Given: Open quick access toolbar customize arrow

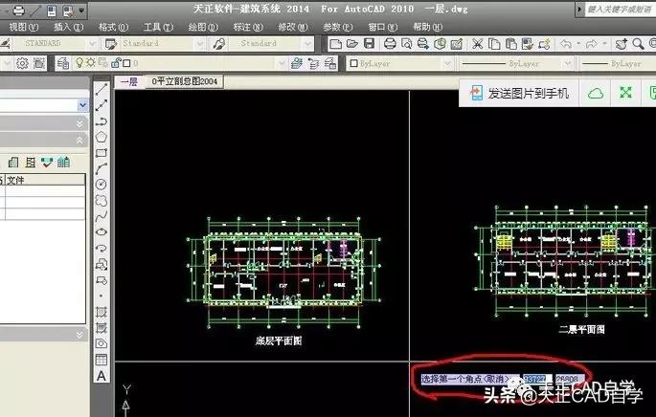Looking at the screenshot, I should pyautogui.click(x=81, y=11).
